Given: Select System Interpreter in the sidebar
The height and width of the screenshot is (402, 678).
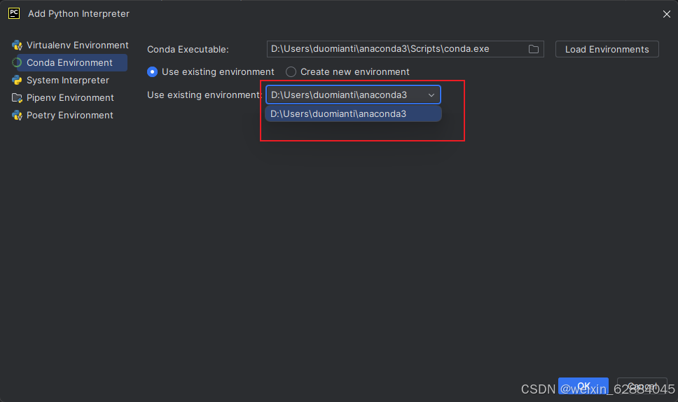Looking at the screenshot, I should pos(69,81).
